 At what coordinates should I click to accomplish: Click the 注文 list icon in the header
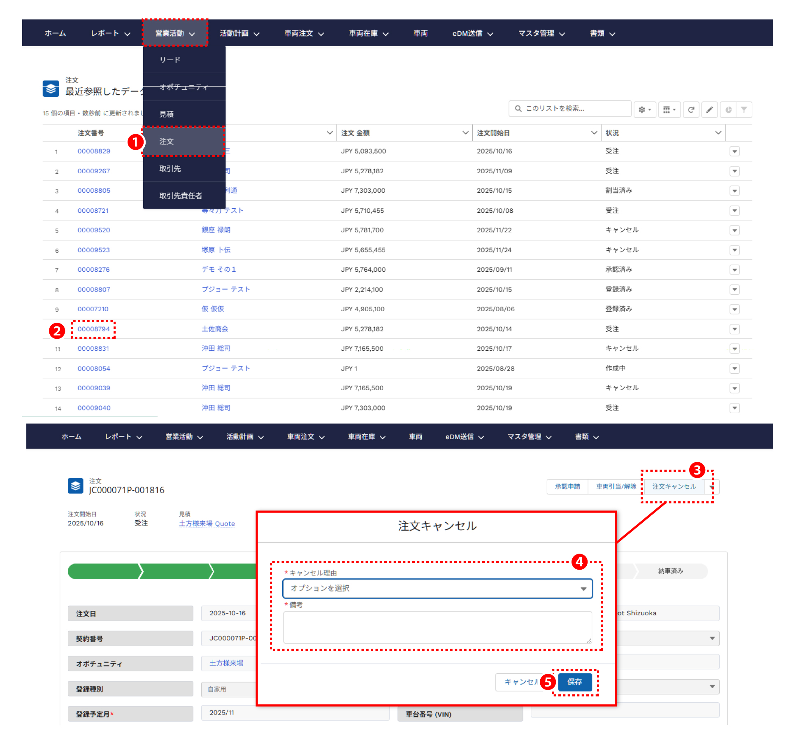point(51,88)
